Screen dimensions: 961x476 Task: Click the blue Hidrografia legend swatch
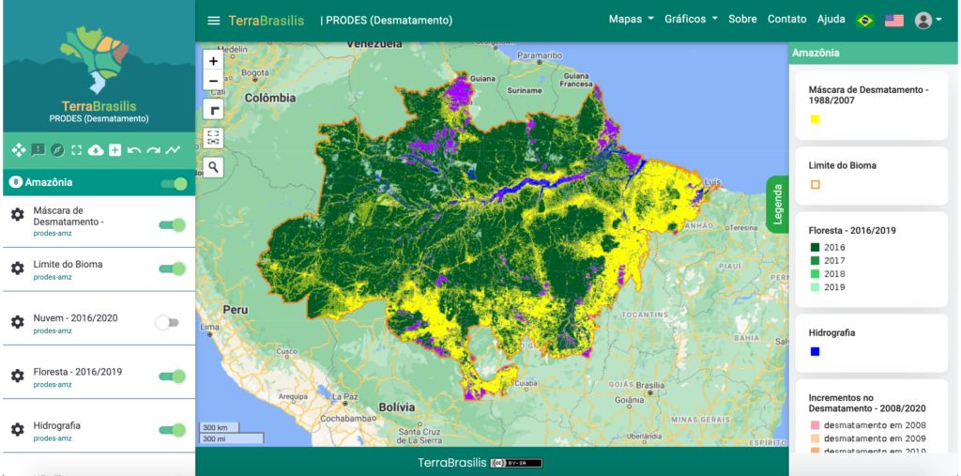(816, 351)
